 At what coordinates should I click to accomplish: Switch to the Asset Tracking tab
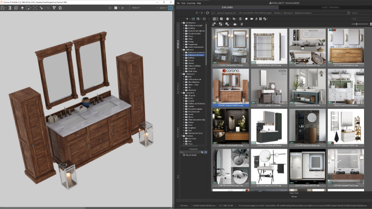[330, 7]
